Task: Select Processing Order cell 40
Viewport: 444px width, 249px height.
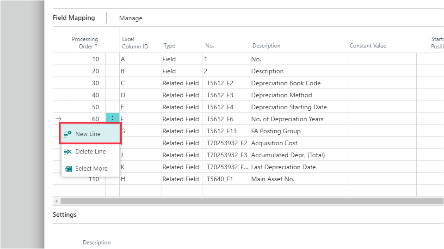Action: tap(85, 95)
